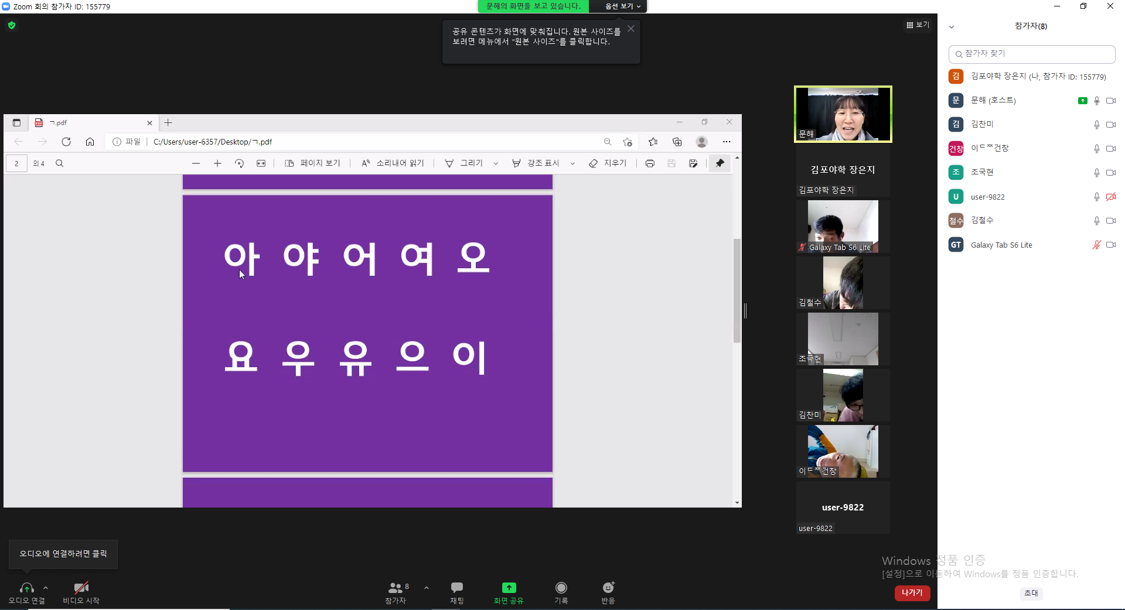Zoom out the PDF with minus icon
The image size is (1125, 610).
click(x=196, y=163)
